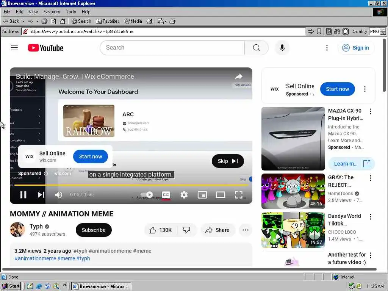This screenshot has width=388, height=291.
Task: Open the File menu
Action: [x=7, y=12]
